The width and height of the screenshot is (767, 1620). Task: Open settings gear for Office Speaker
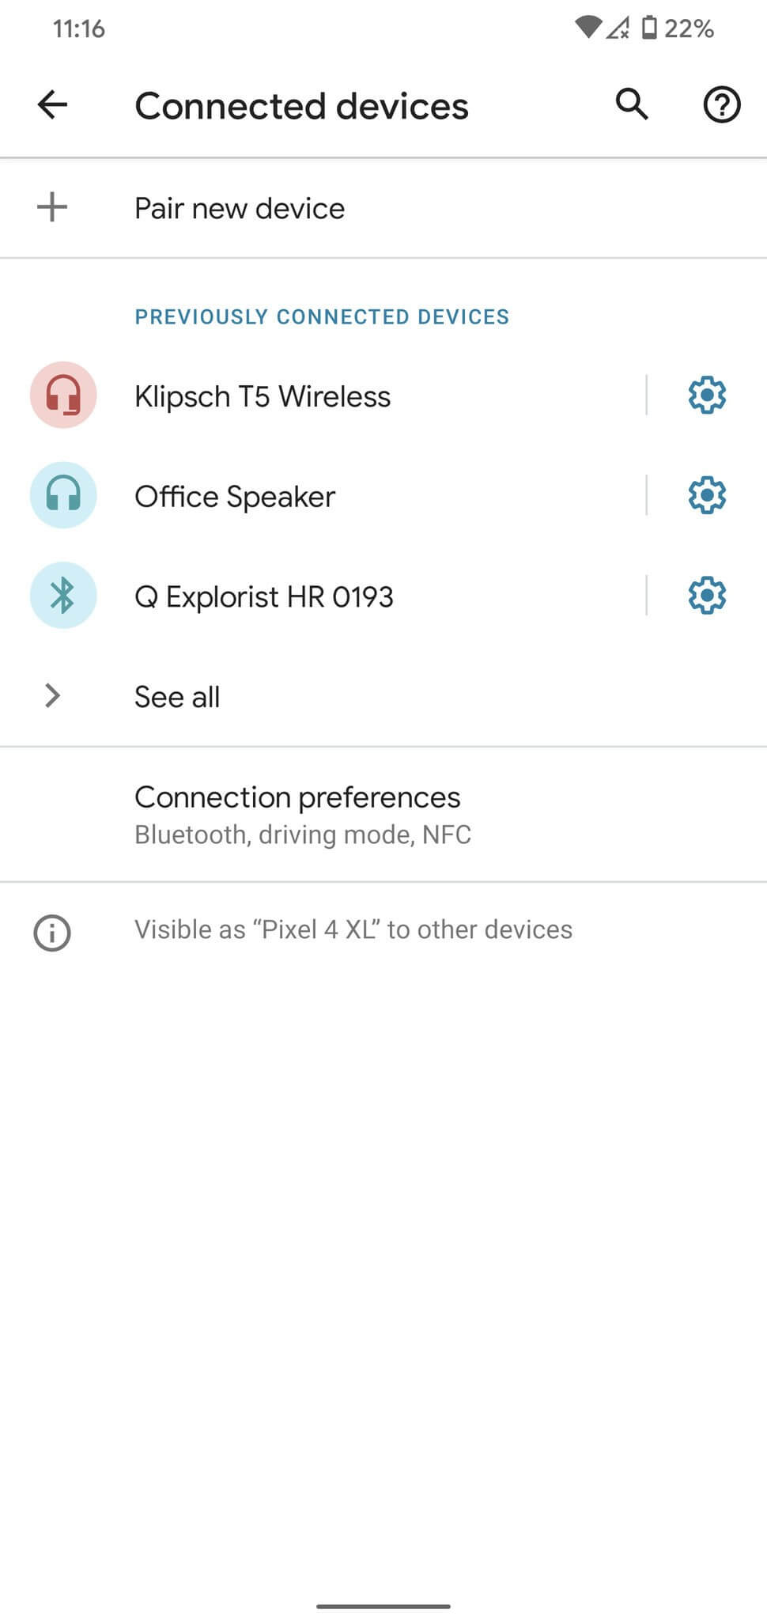pos(707,495)
